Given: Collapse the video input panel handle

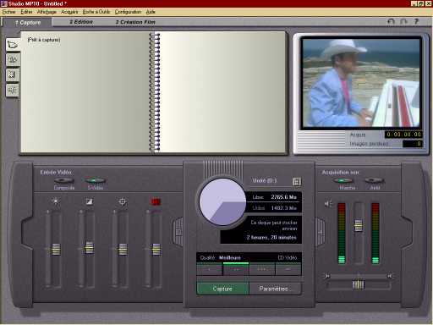Looking at the screenshot, I should coord(178,232).
